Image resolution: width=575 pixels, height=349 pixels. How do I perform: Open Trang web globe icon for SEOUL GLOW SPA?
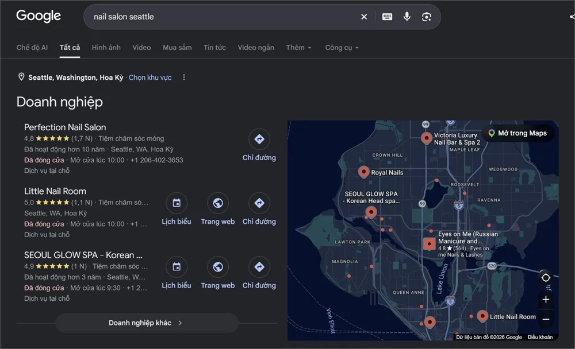coord(218,266)
